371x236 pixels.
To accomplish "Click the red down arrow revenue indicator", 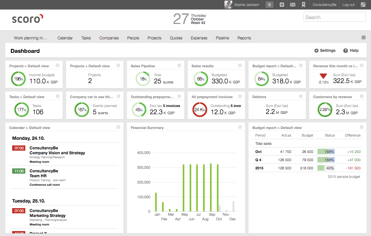I will (323, 76).
